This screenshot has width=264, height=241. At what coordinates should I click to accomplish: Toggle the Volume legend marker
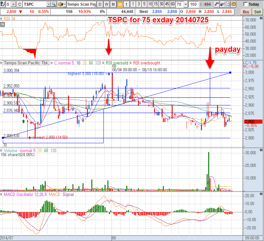[1, 150]
